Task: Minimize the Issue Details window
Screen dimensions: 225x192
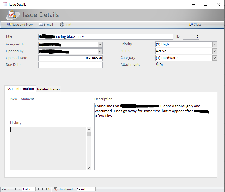Action: point(193,4)
